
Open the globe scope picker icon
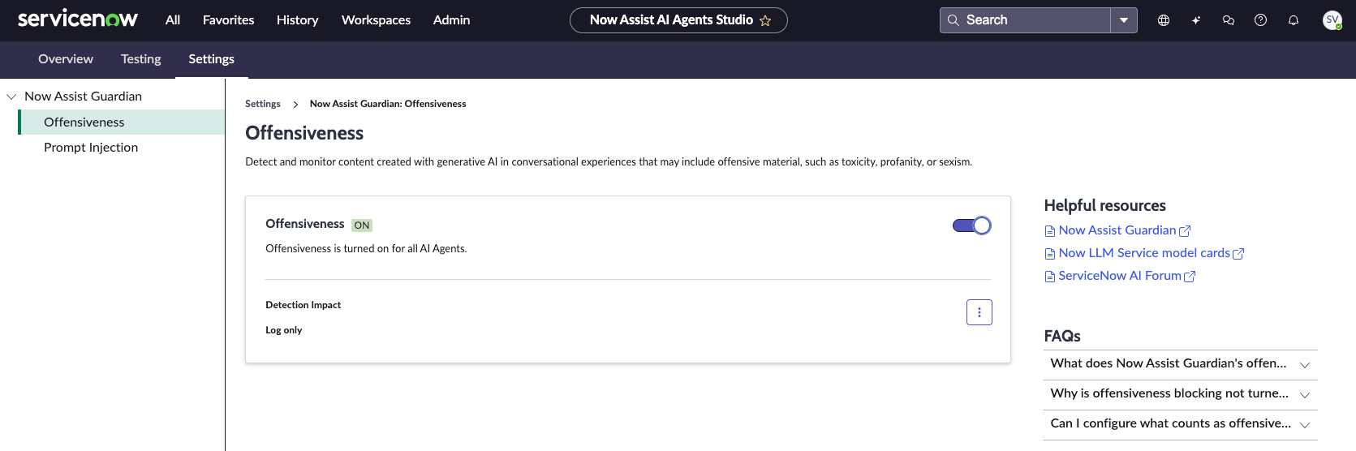click(x=1164, y=20)
